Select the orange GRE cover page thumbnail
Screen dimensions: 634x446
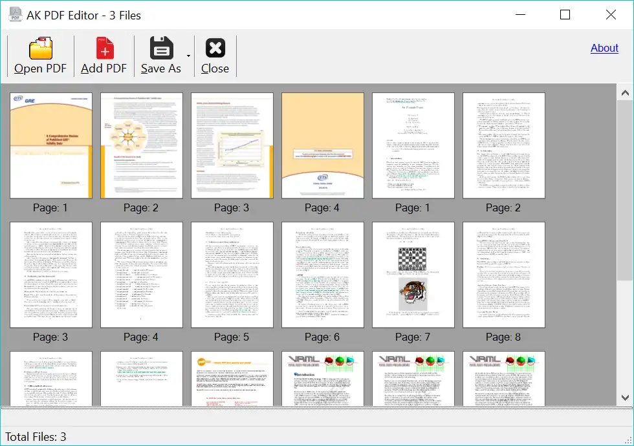(x=51, y=145)
